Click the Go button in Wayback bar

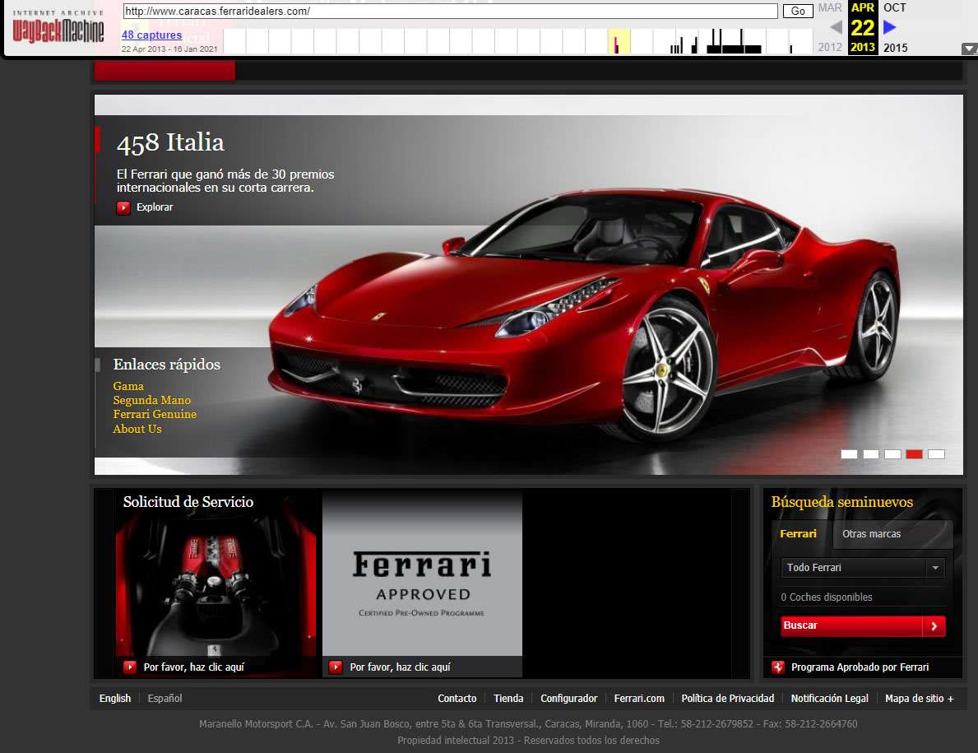[798, 12]
